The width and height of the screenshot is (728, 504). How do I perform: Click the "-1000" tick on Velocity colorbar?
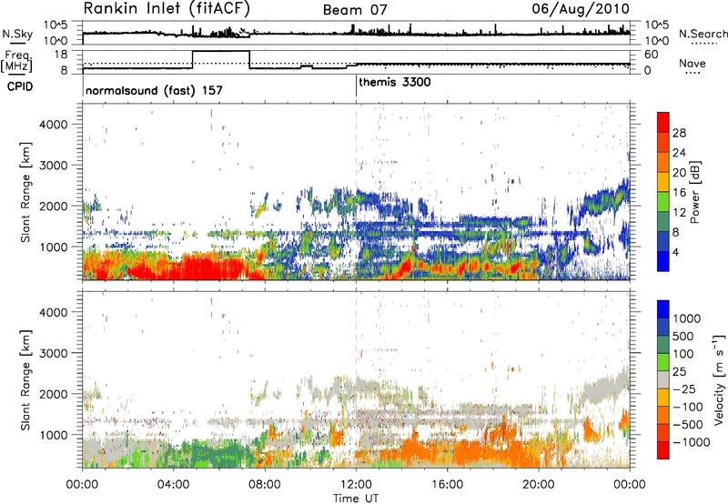pos(692,442)
